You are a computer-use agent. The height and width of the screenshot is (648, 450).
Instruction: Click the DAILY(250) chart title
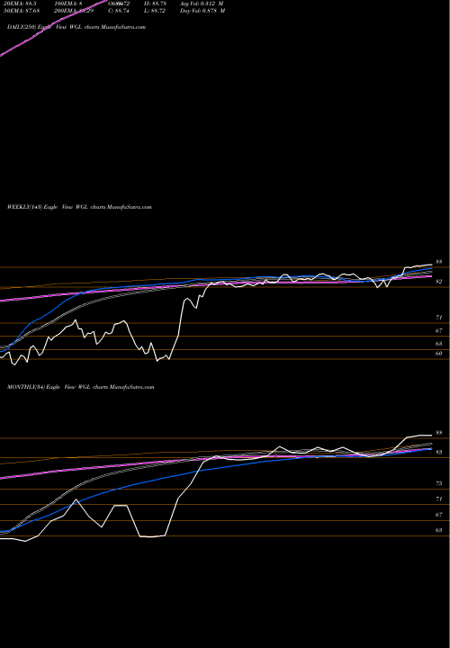(76, 27)
